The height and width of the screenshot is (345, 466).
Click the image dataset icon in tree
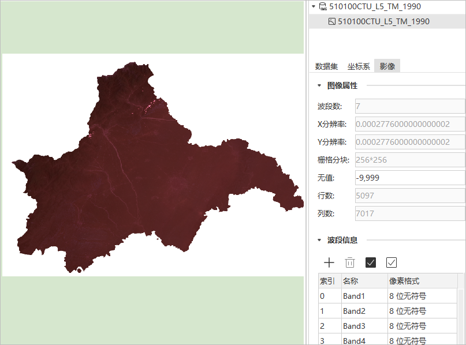pyautogui.click(x=331, y=22)
